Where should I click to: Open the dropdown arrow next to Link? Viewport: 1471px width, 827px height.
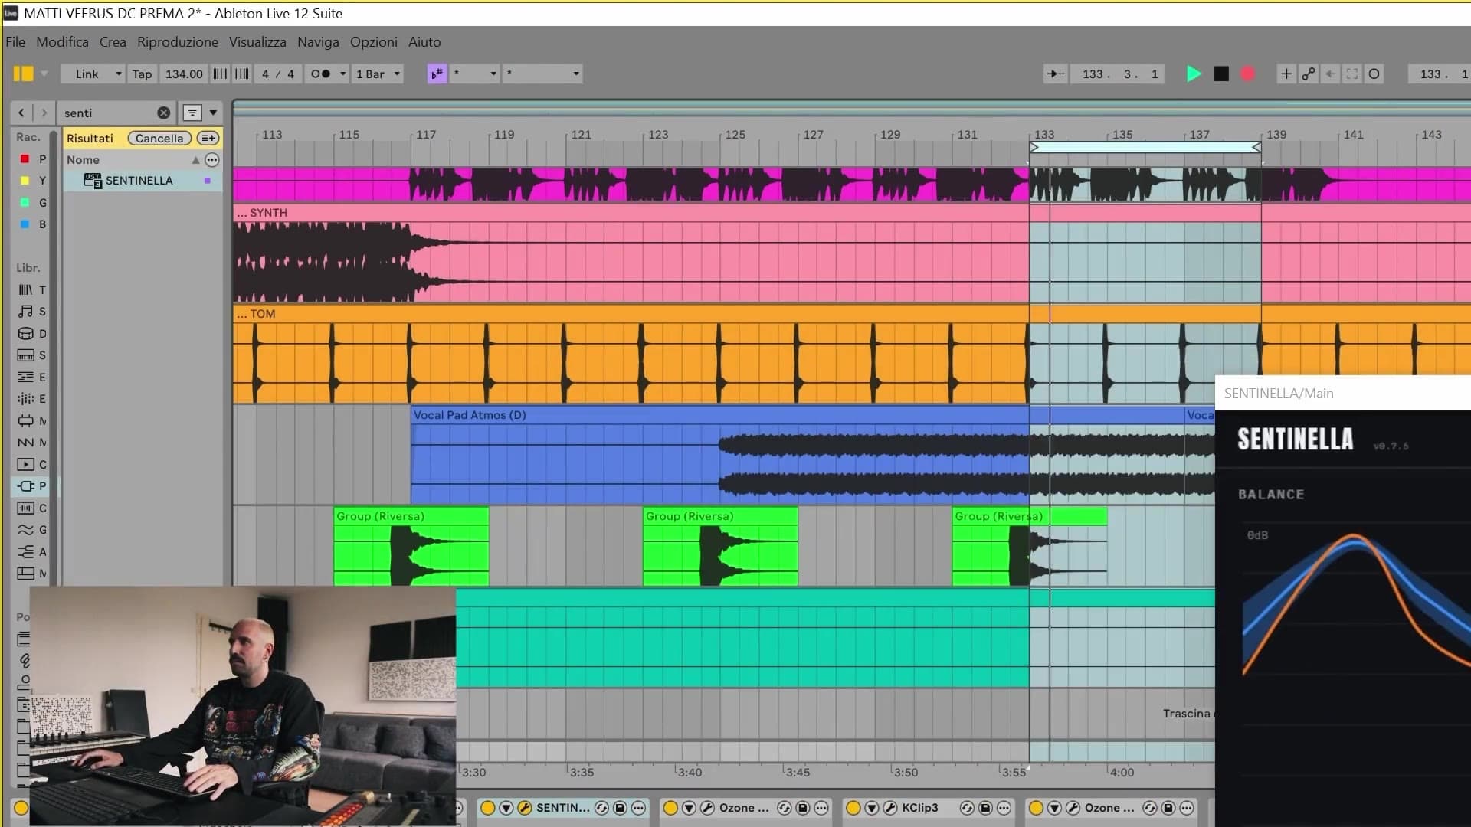[119, 74]
